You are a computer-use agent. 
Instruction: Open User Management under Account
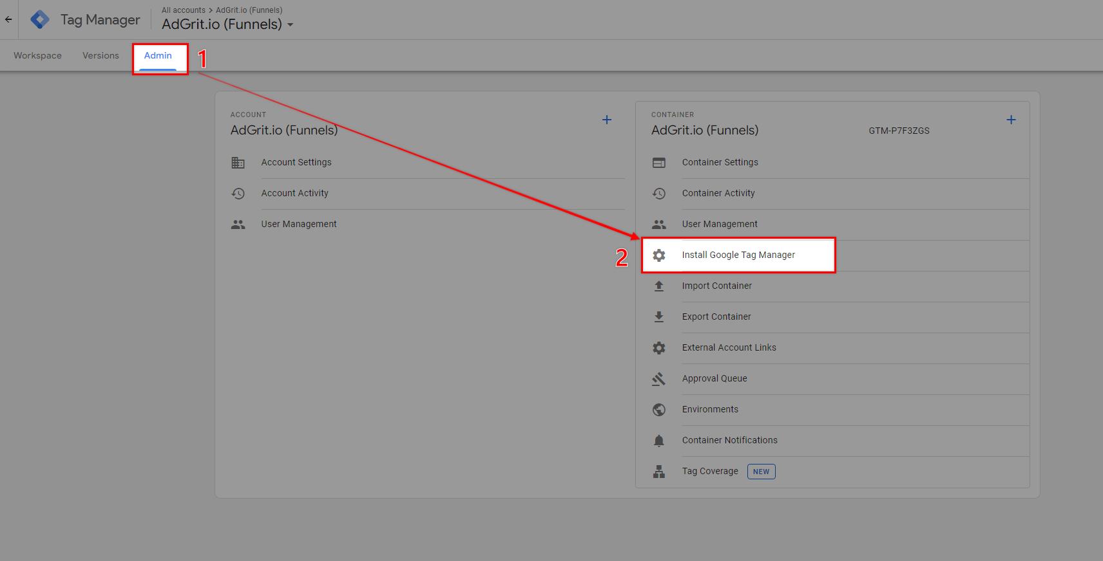[299, 224]
